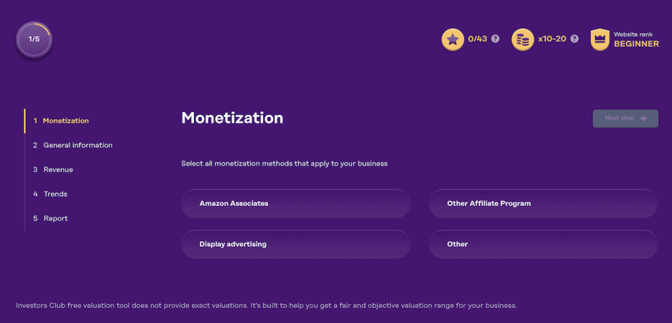Jump to the Trends step
Screen dimensions: 672x323
55,194
